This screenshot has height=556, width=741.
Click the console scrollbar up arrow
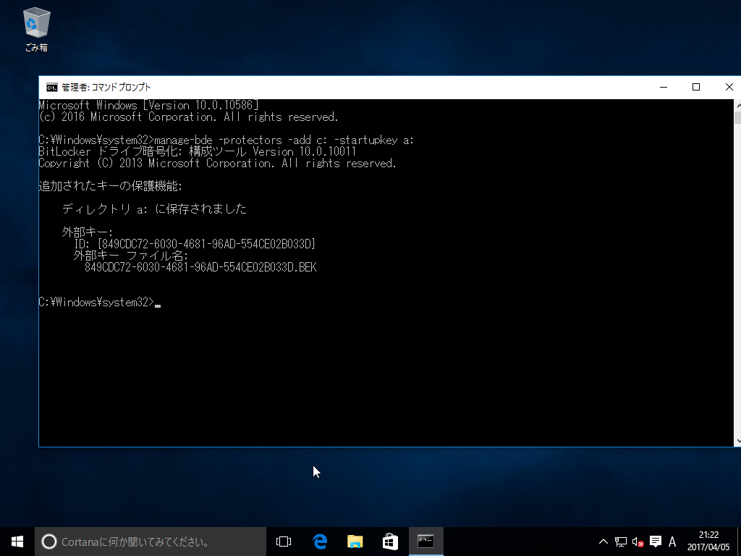click(737, 104)
